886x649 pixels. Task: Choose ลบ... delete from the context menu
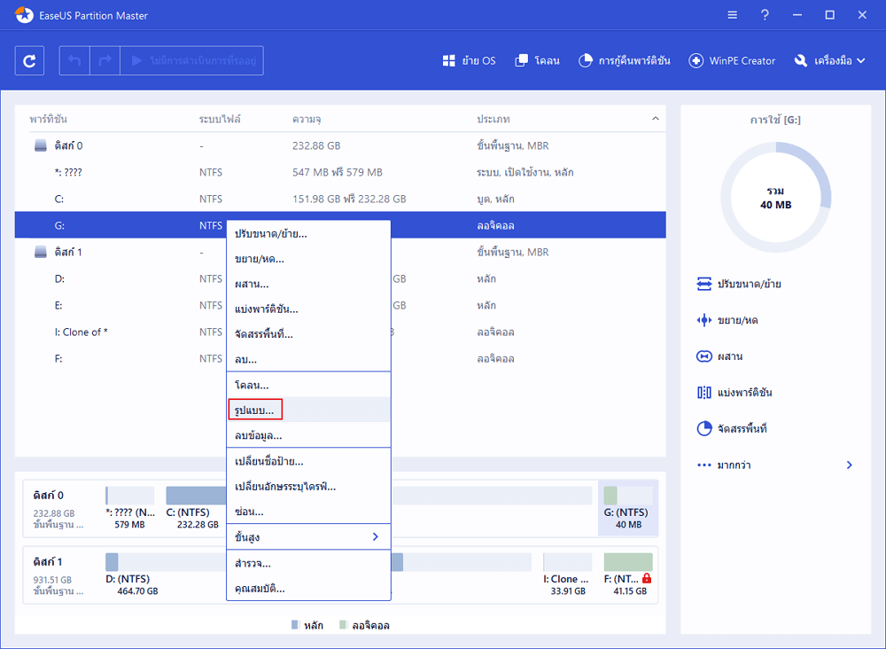(308, 359)
